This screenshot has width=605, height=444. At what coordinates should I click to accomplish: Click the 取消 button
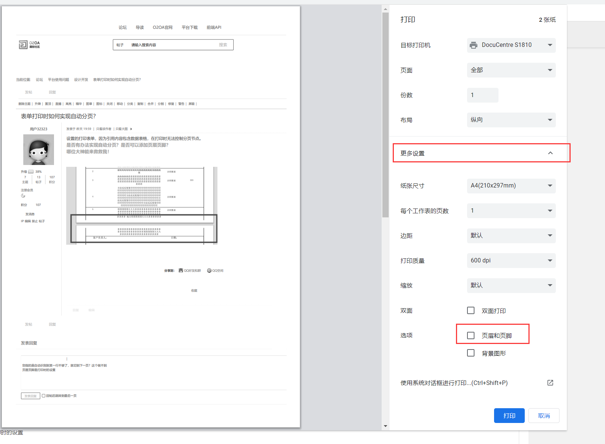click(x=544, y=416)
